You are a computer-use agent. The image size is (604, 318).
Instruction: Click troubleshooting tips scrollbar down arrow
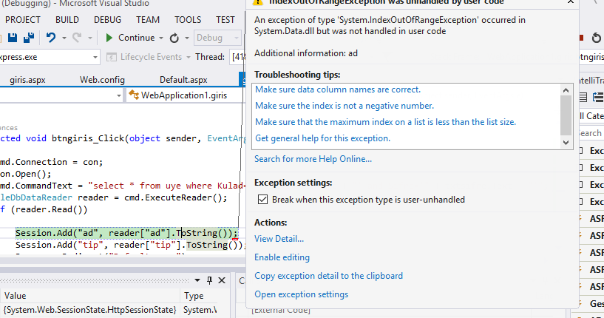point(566,142)
